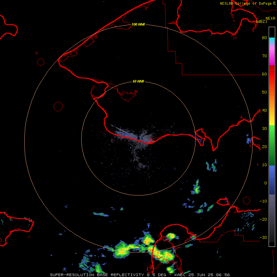This screenshot has width=277, height=277.
Task: Pick the "-30" value on the dBZ scale
Action: pyautogui.click(x=263, y=237)
